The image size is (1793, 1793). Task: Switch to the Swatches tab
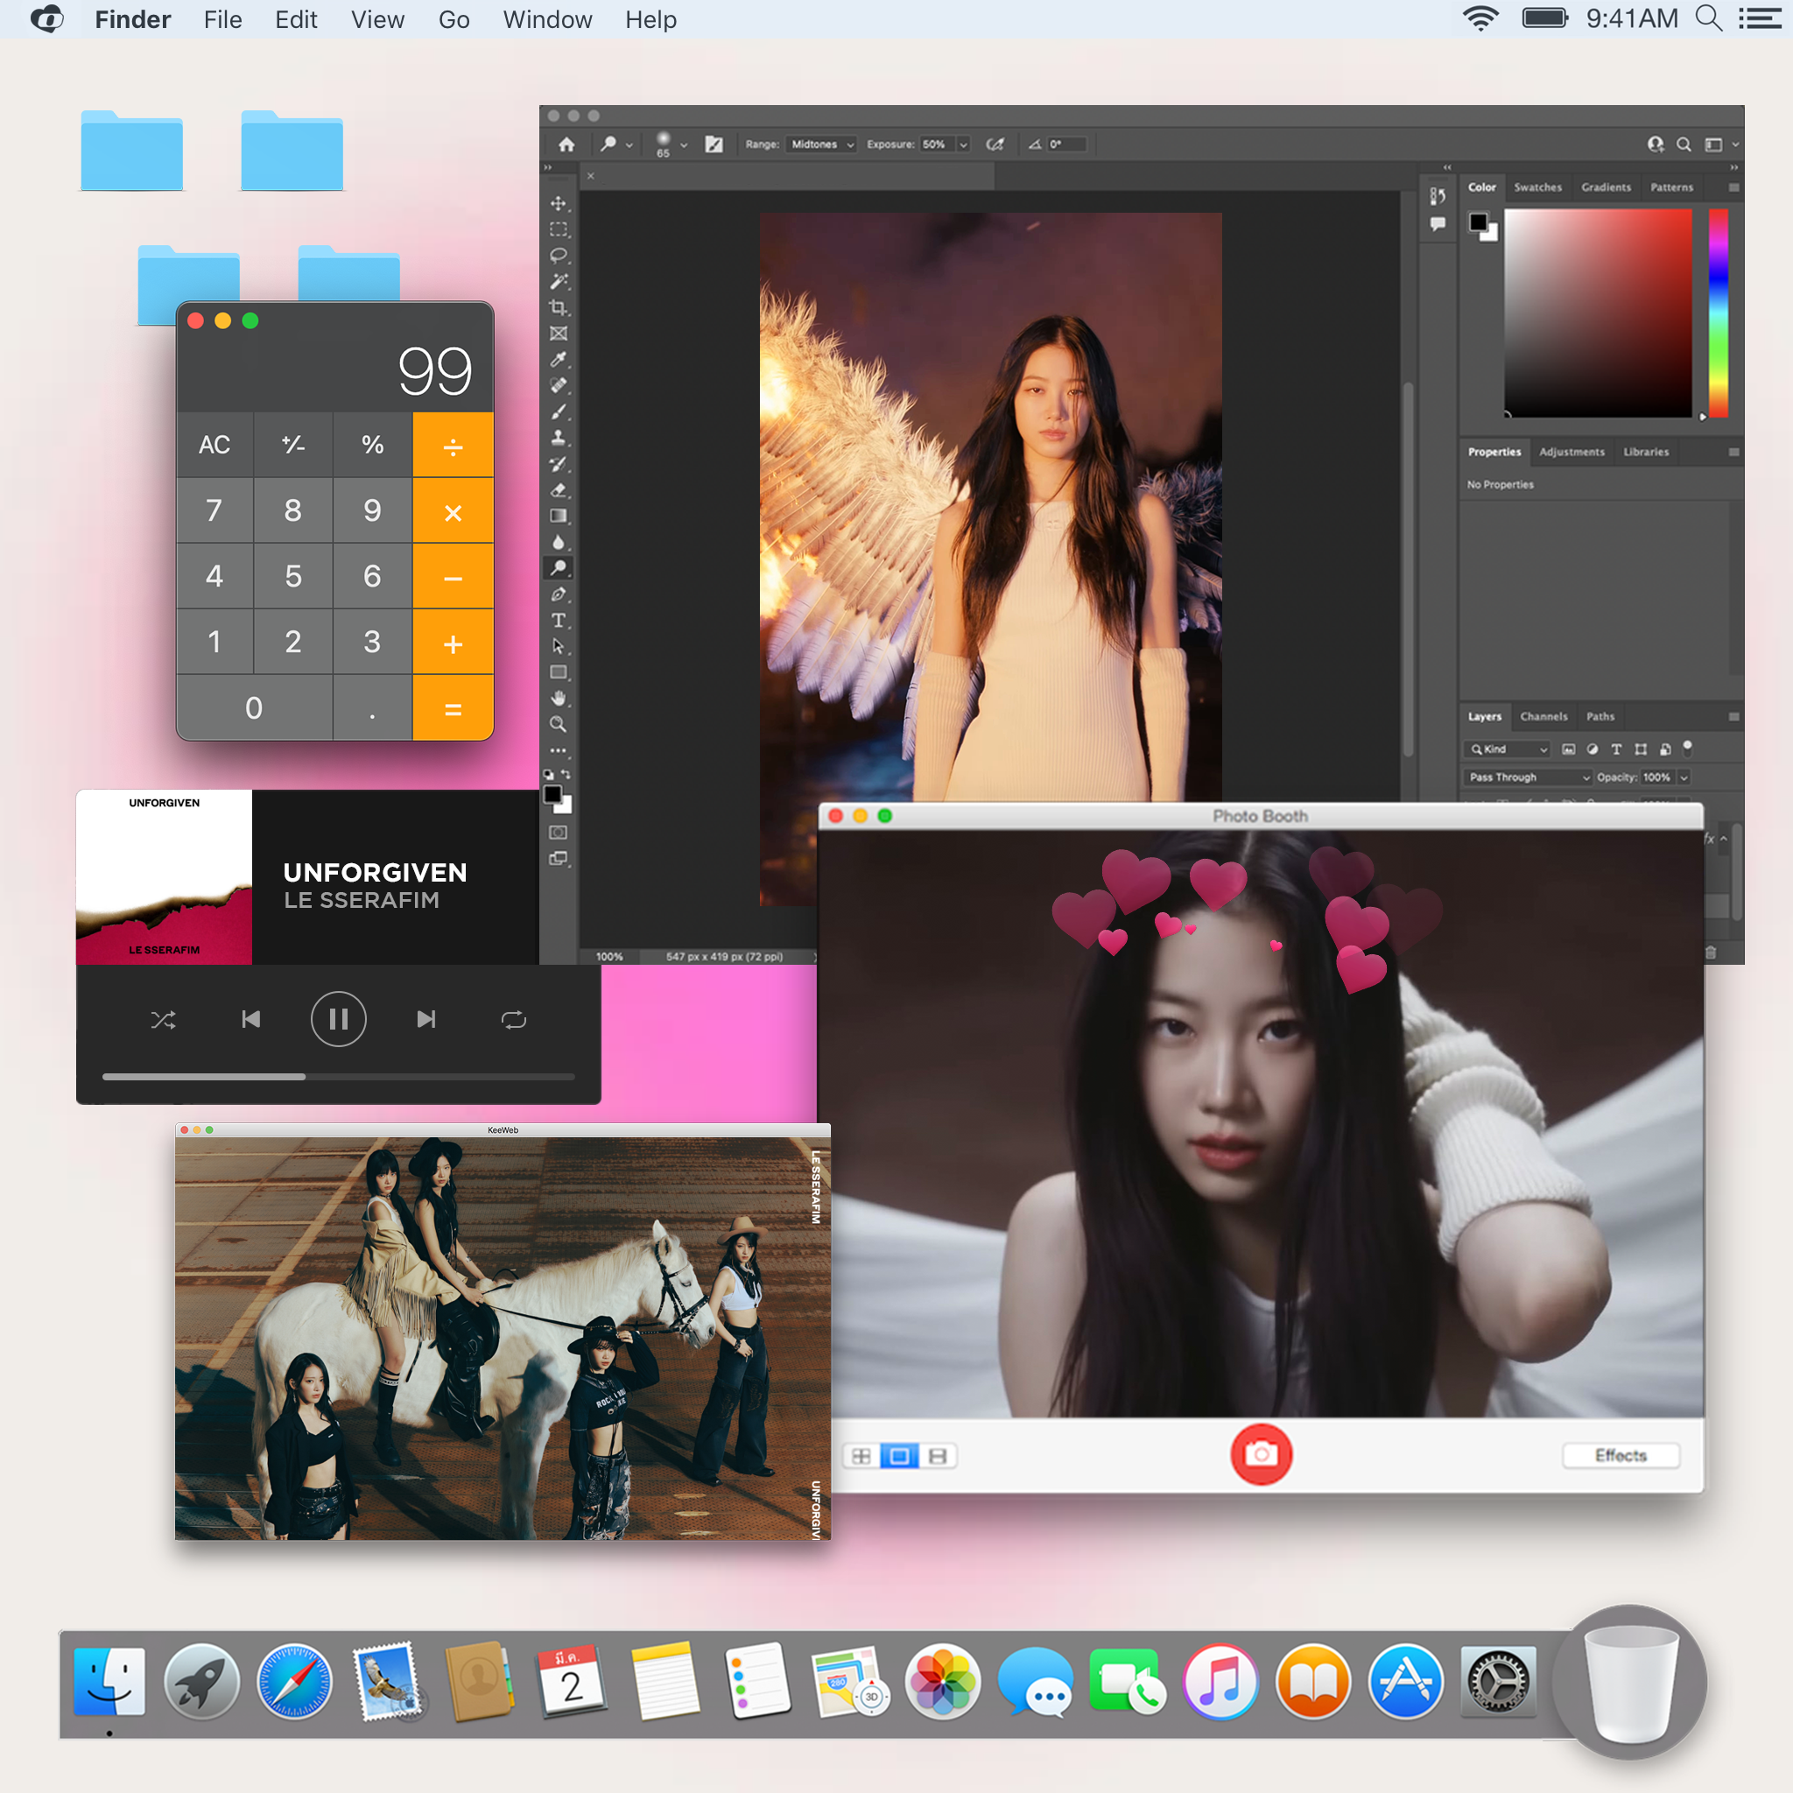pyautogui.click(x=1536, y=187)
